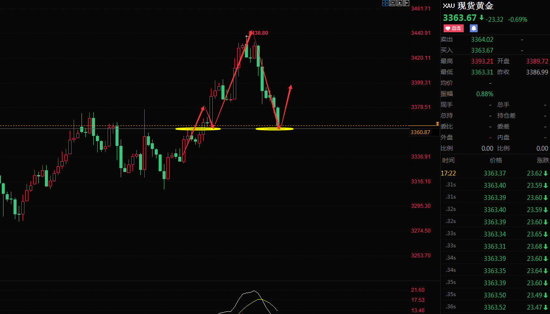Click the 现手 label
This screenshot has width=550, height=314.
(x=447, y=105)
